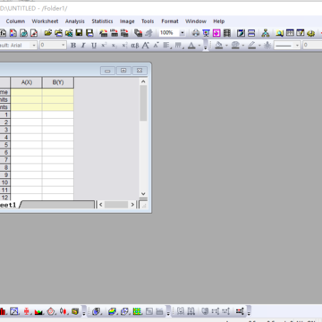Viewport: 322px width, 322px height.
Task: Select the A(X) column header
Action: (x=27, y=82)
